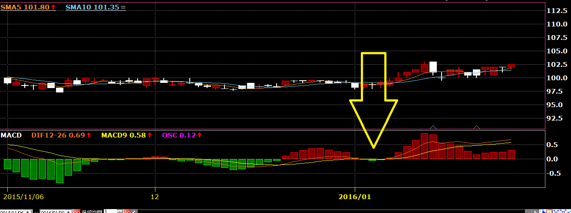The image size is (571, 213).
Task: Click the DIF12-26 0.69 value label
Action: click(x=61, y=135)
